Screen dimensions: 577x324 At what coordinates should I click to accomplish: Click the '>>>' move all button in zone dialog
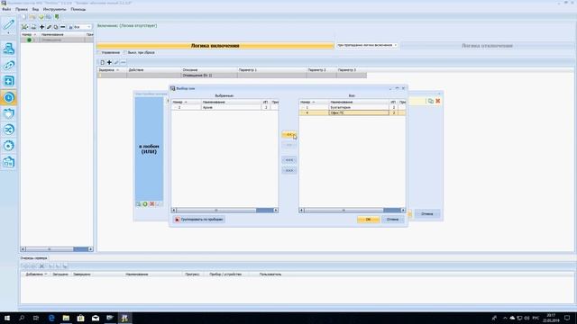point(289,170)
